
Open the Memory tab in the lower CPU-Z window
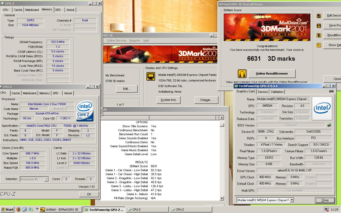(44, 93)
